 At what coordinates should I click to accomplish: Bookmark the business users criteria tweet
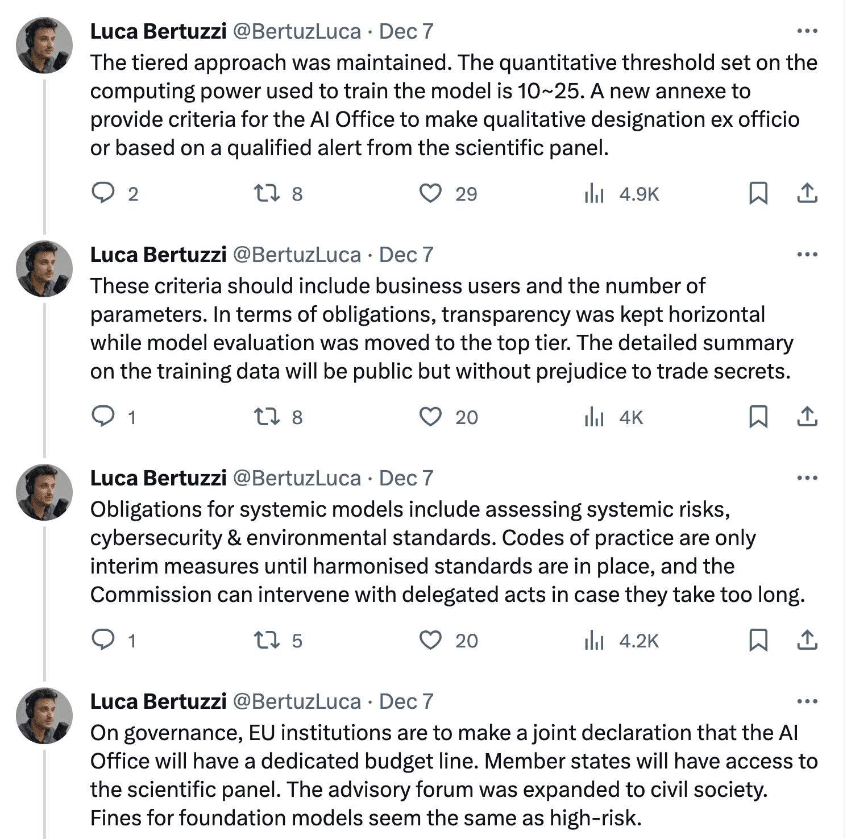click(x=758, y=417)
